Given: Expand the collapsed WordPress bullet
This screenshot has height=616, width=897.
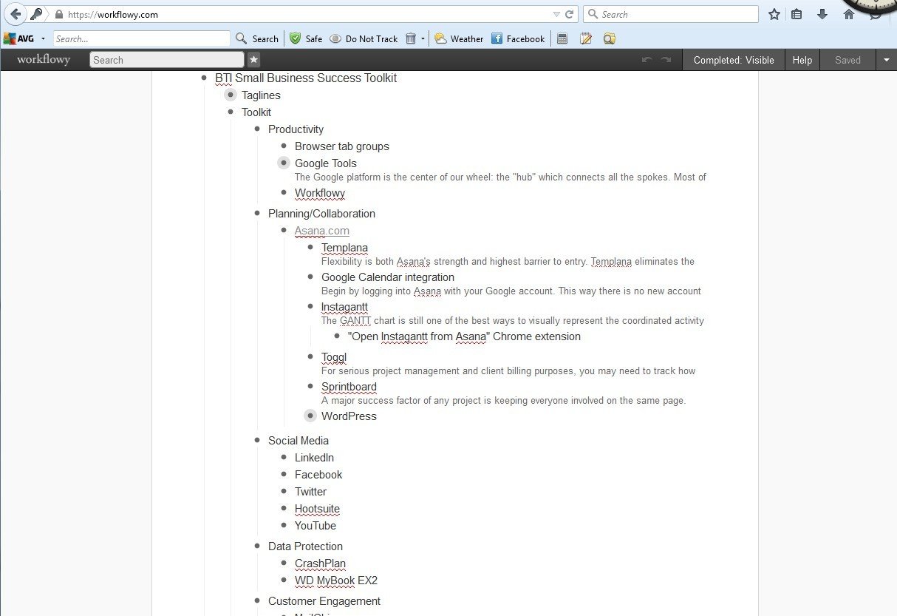Looking at the screenshot, I should [x=310, y=416].
